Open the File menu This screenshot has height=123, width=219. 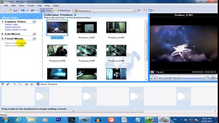pyautogui.click(x=6, y=5)
